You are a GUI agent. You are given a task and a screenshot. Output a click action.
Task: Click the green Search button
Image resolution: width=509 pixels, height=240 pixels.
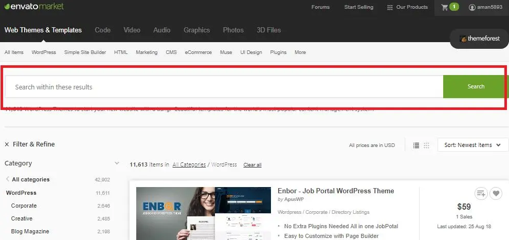476,86
